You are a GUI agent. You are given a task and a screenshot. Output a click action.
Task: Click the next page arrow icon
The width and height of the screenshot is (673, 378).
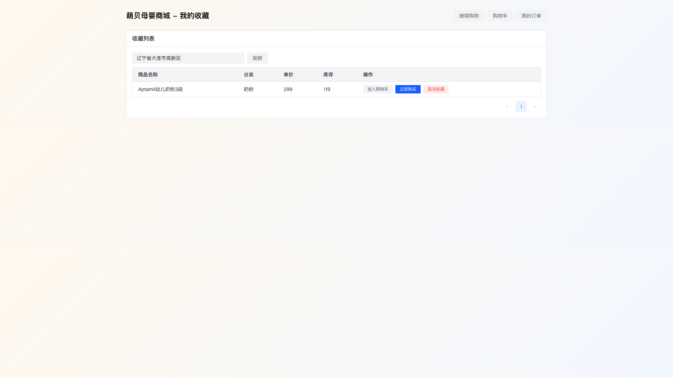(x=535, y=107)
